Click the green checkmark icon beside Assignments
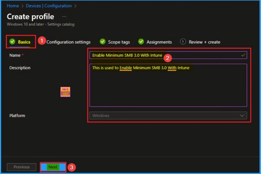The image size is (261, 174). tap(141, 42)
